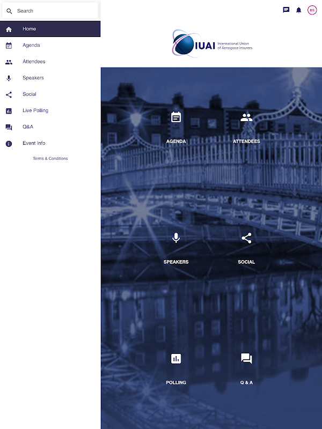Select Home in the sidebar
Viewport: 322px width, 429px height.
[50, 29]
